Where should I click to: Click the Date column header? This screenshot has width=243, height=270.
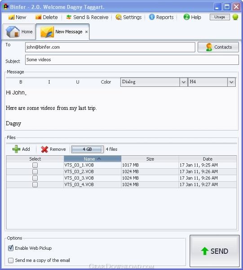(208, 159)
